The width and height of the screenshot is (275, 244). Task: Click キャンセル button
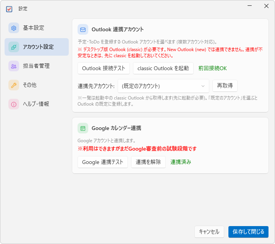pyautogui.click(x=209, y=232)
